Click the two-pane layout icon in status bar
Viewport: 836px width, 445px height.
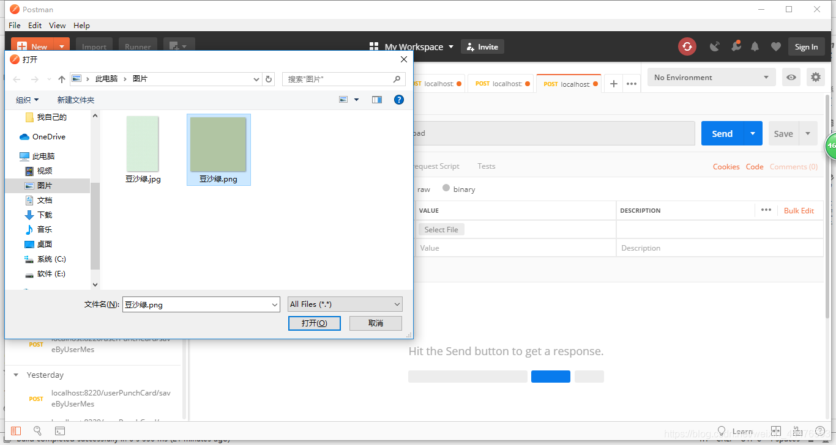coord(776,431)
